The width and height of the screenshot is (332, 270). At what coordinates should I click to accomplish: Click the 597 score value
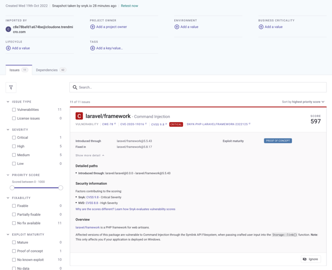click(315, 122)
